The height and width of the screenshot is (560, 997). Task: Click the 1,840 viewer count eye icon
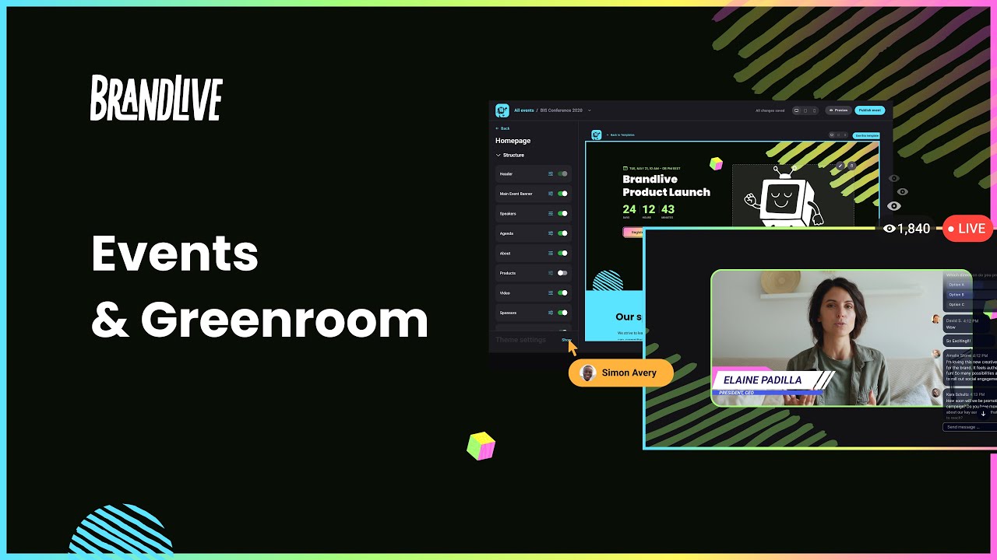(x=890, y=229)
